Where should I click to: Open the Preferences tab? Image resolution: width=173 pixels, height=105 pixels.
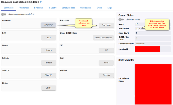pos(24,8)
